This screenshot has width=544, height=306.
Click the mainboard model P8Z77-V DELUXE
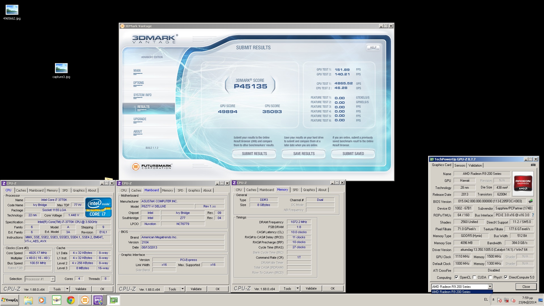(167, 207)
